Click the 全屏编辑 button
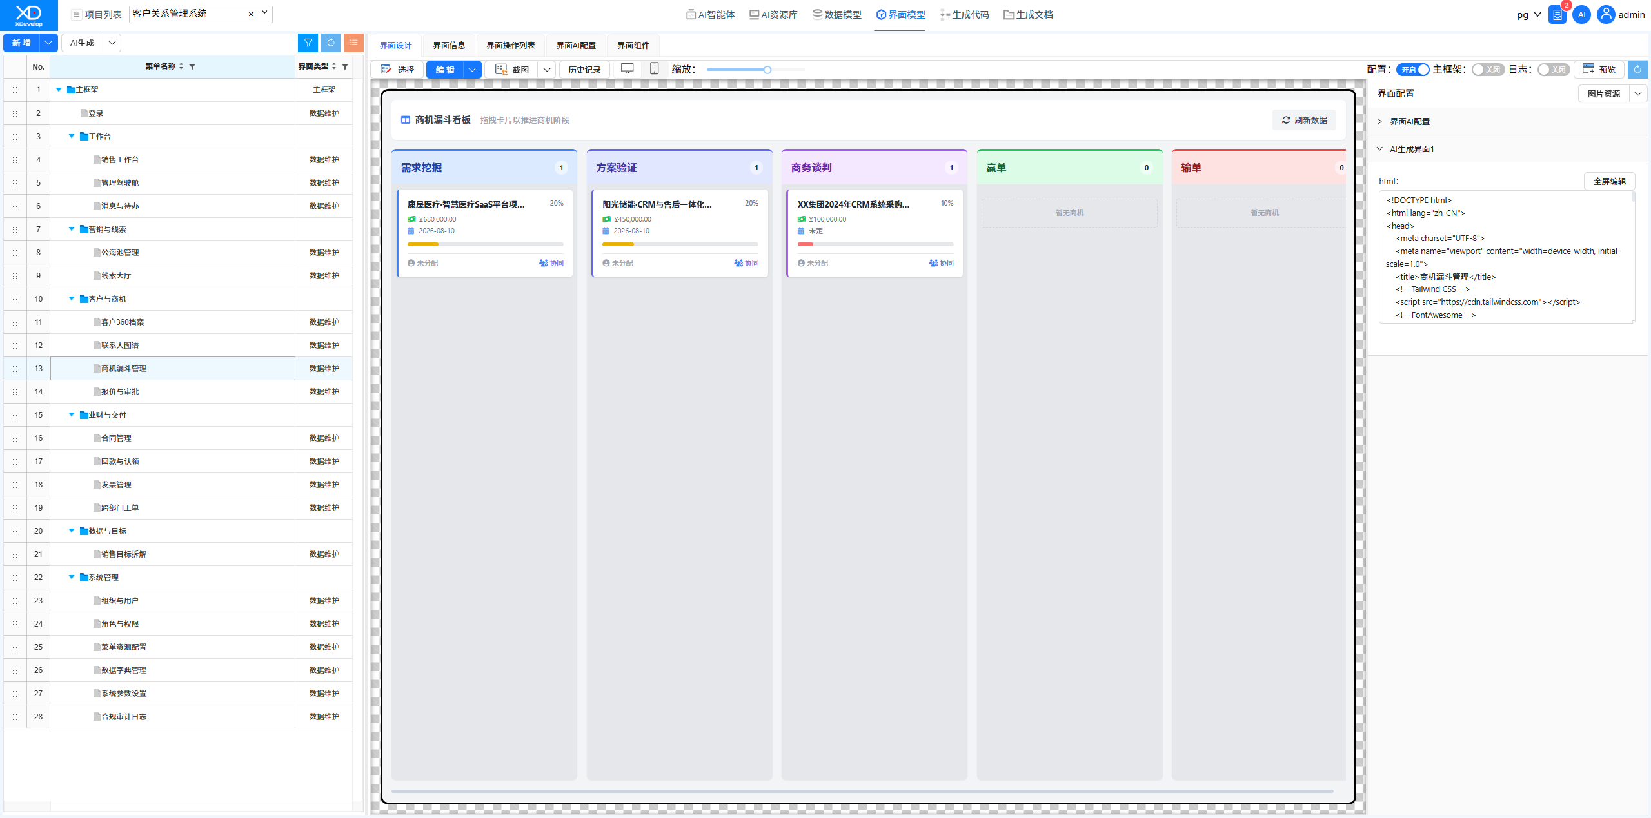Image resolution: width=1651 pixels, height=818 pixels. pos(1610,181)
